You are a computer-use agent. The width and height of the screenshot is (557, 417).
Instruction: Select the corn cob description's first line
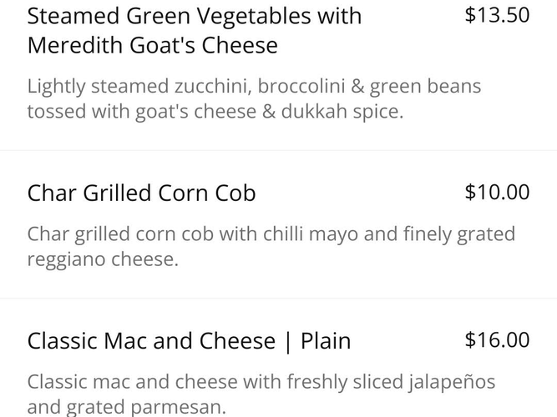tap(271, 234)
